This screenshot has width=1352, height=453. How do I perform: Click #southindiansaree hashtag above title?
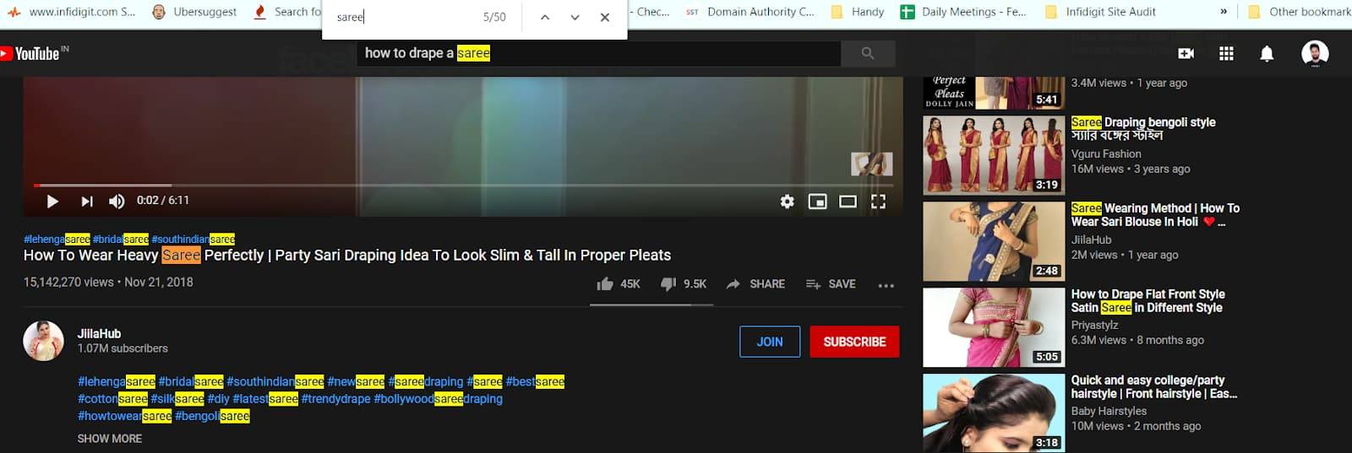coord(194,240)
